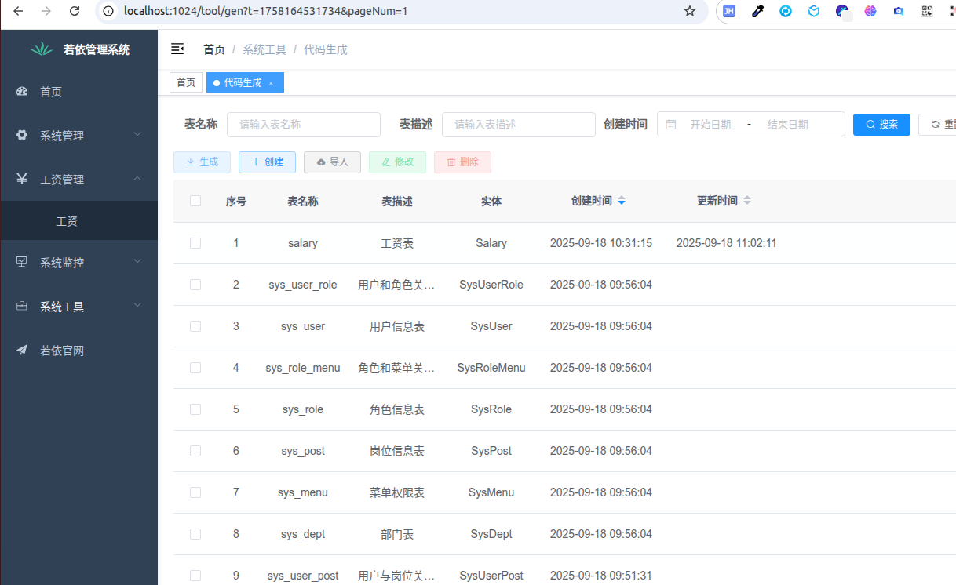The width and height of the screenshot is (956, 585).
Task: Click the yen icon for 工资管理
Action: click(22, 179)
